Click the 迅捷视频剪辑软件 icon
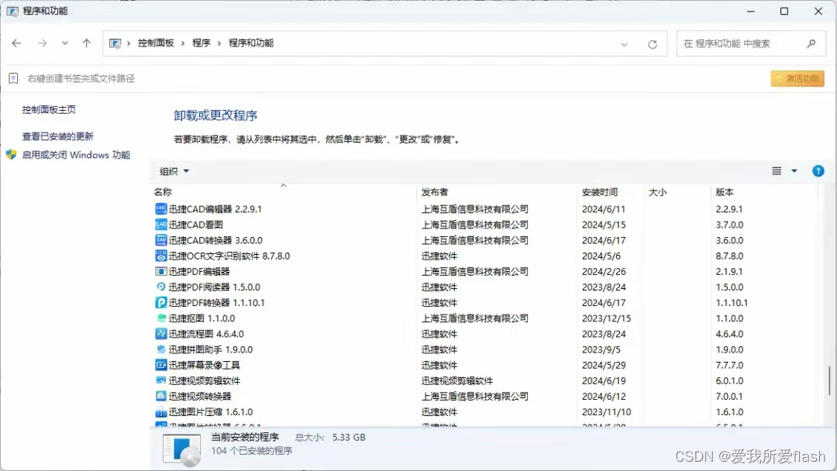Image resolution: width=837 pixels, height=471 pixels. coord(160,381)
